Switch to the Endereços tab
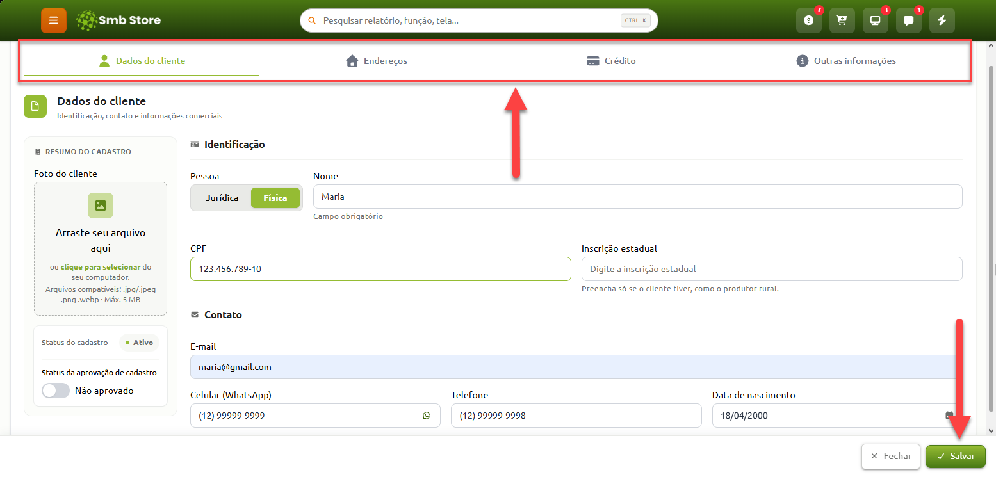Viewport: 996px width, 477px height. click(x=377, y=61)
